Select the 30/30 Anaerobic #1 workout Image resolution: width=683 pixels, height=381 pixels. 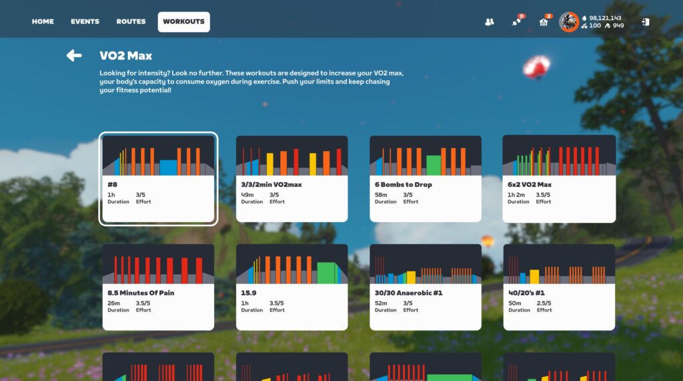tap(426, 287)
